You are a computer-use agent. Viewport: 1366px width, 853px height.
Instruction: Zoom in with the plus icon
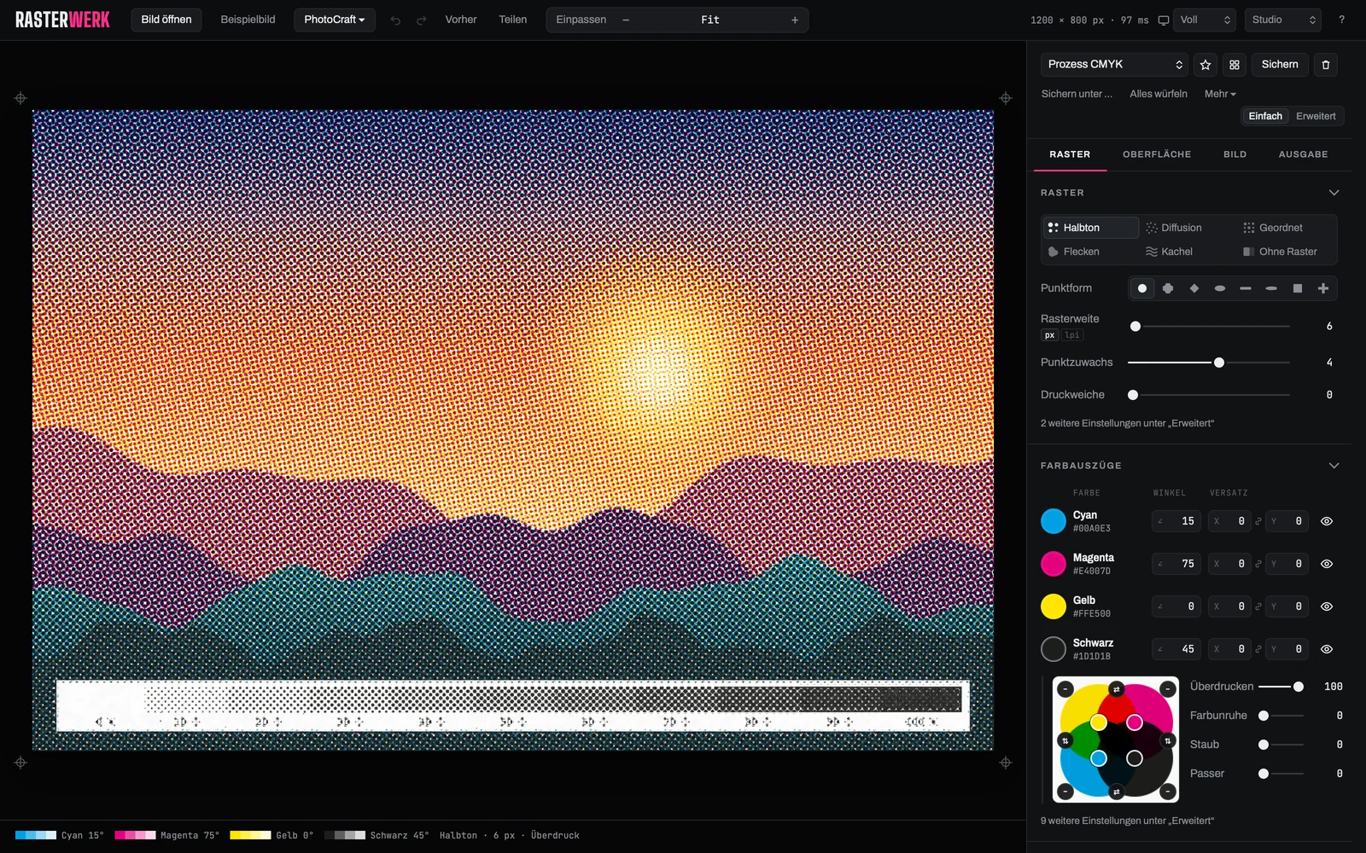pos(795,20)
